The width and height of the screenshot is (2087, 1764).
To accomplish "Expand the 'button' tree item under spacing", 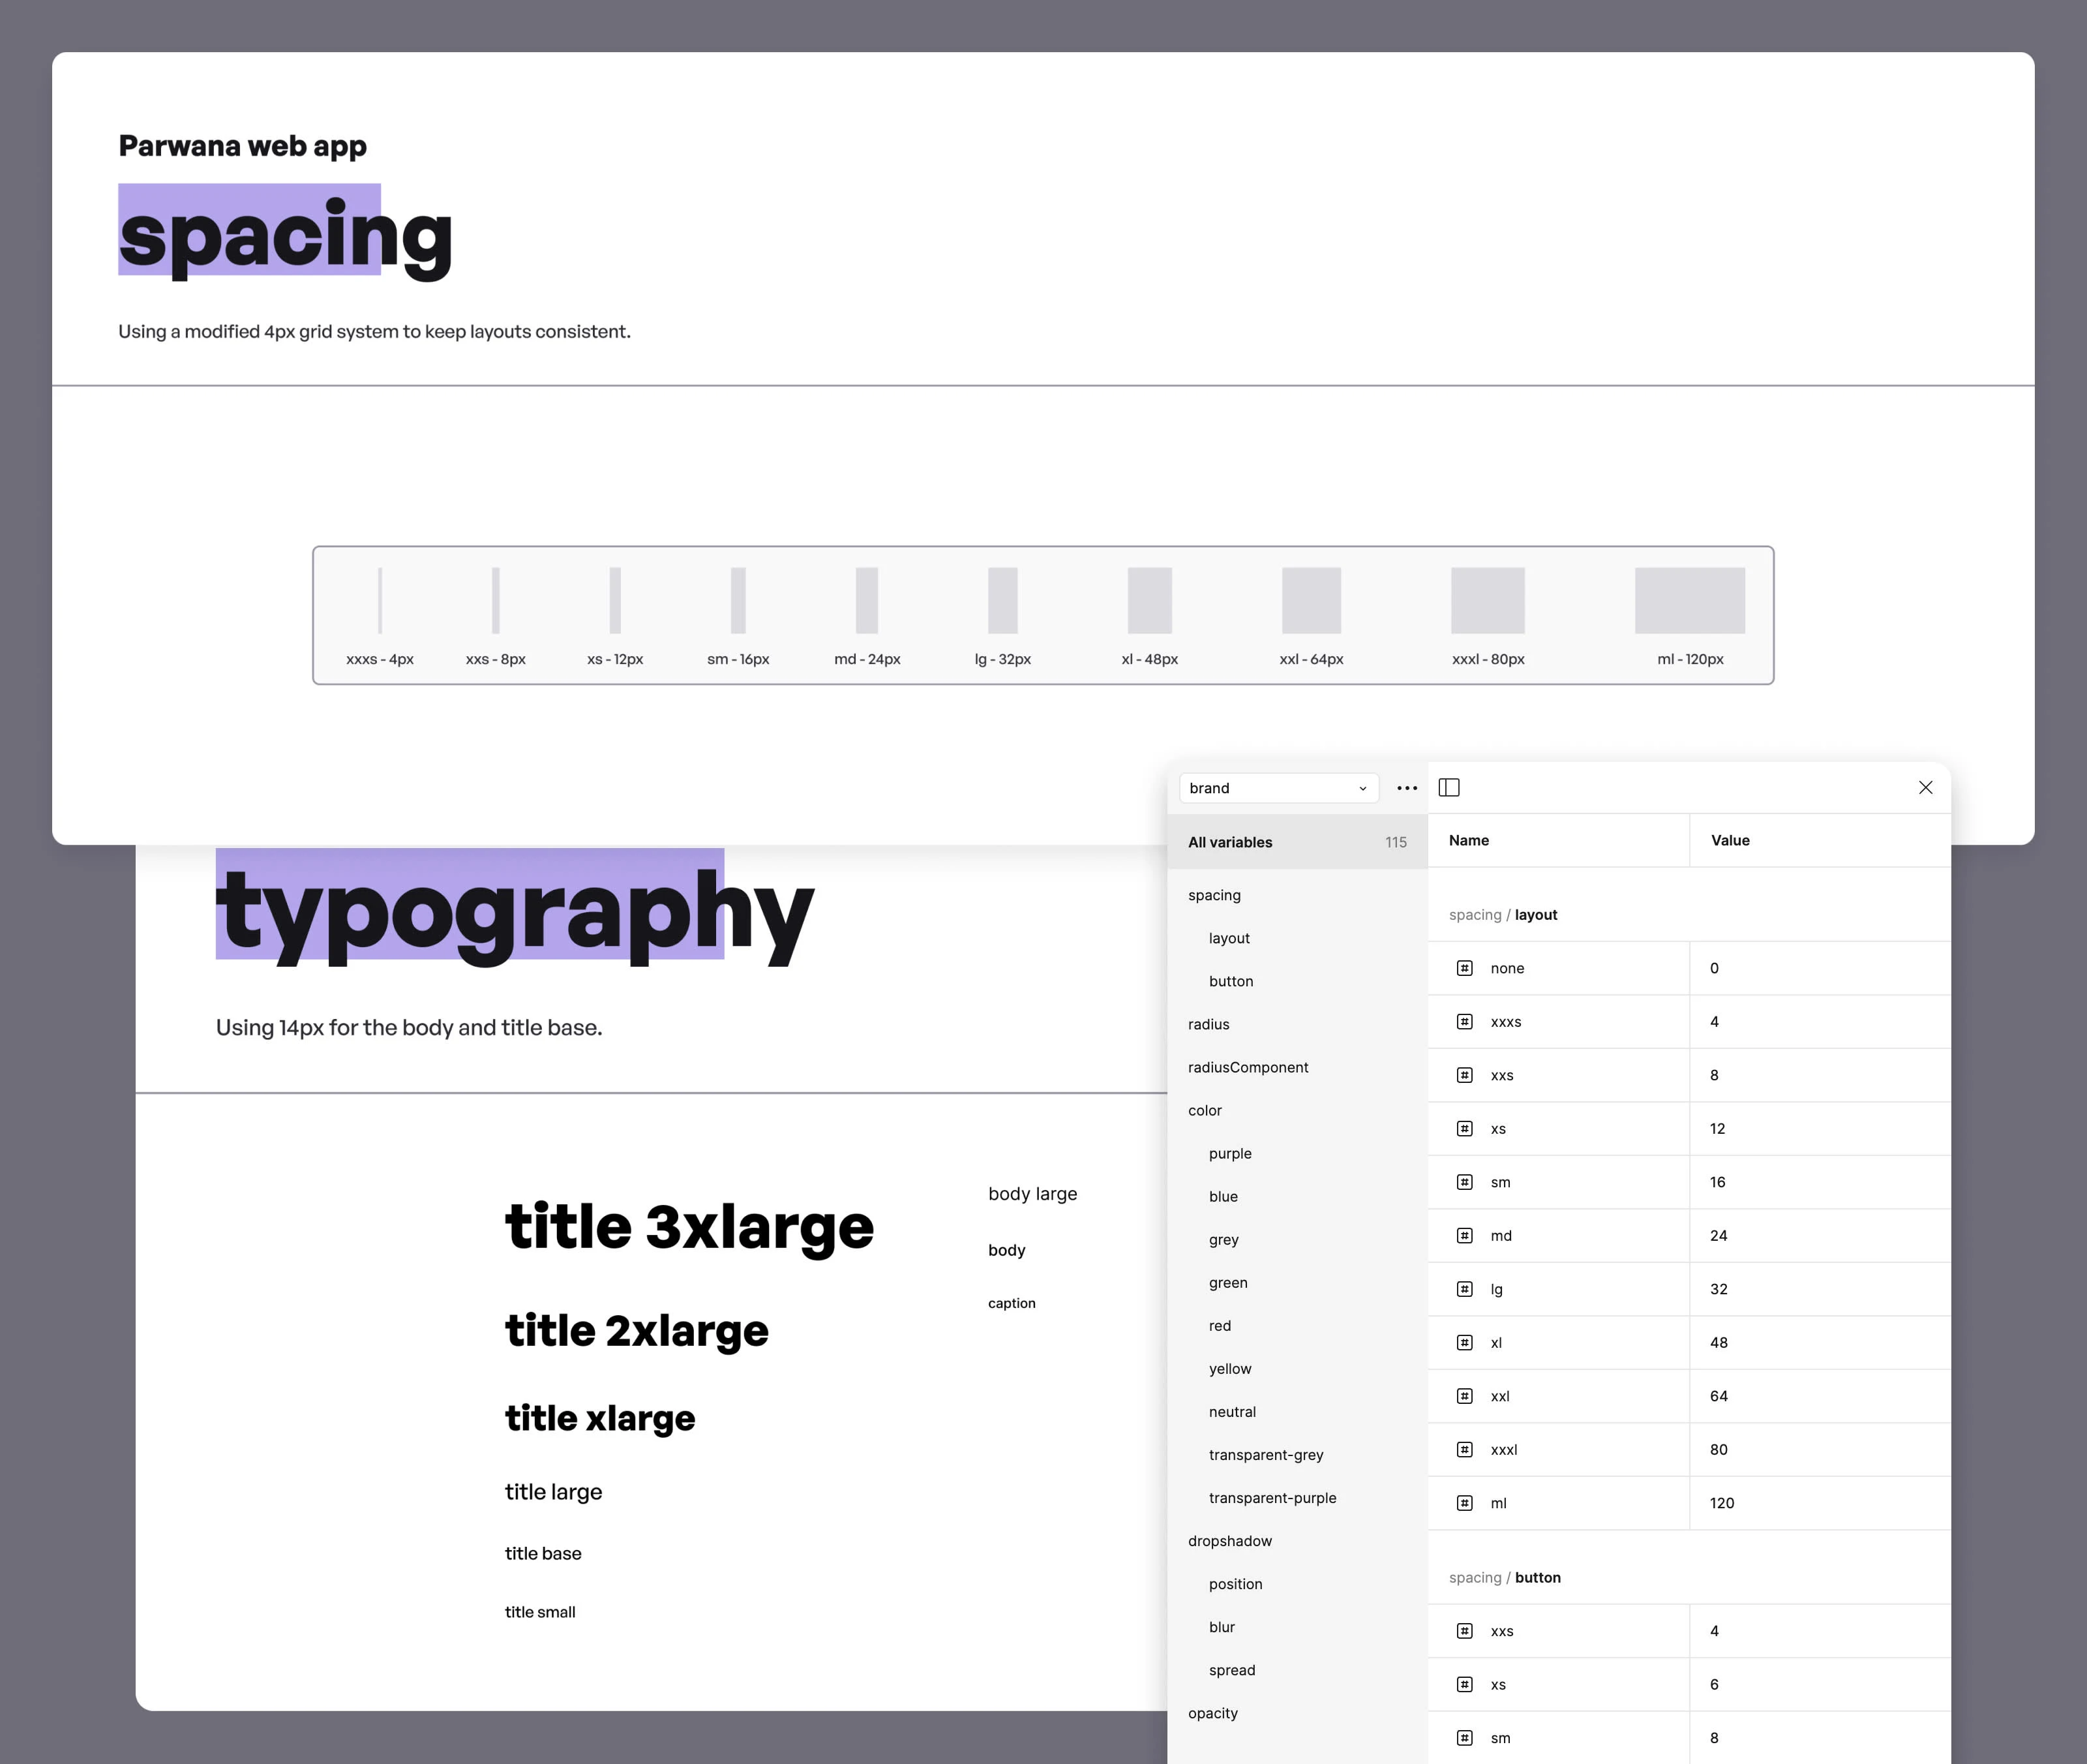I will coord(1231,980).
